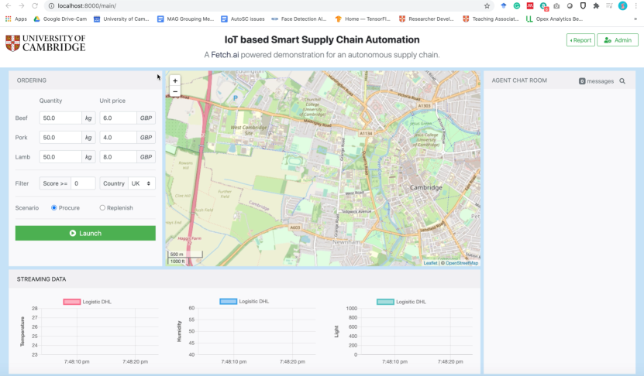
Task: Select the Replenish scenario radio button
Action: click(x=102, y=208)
